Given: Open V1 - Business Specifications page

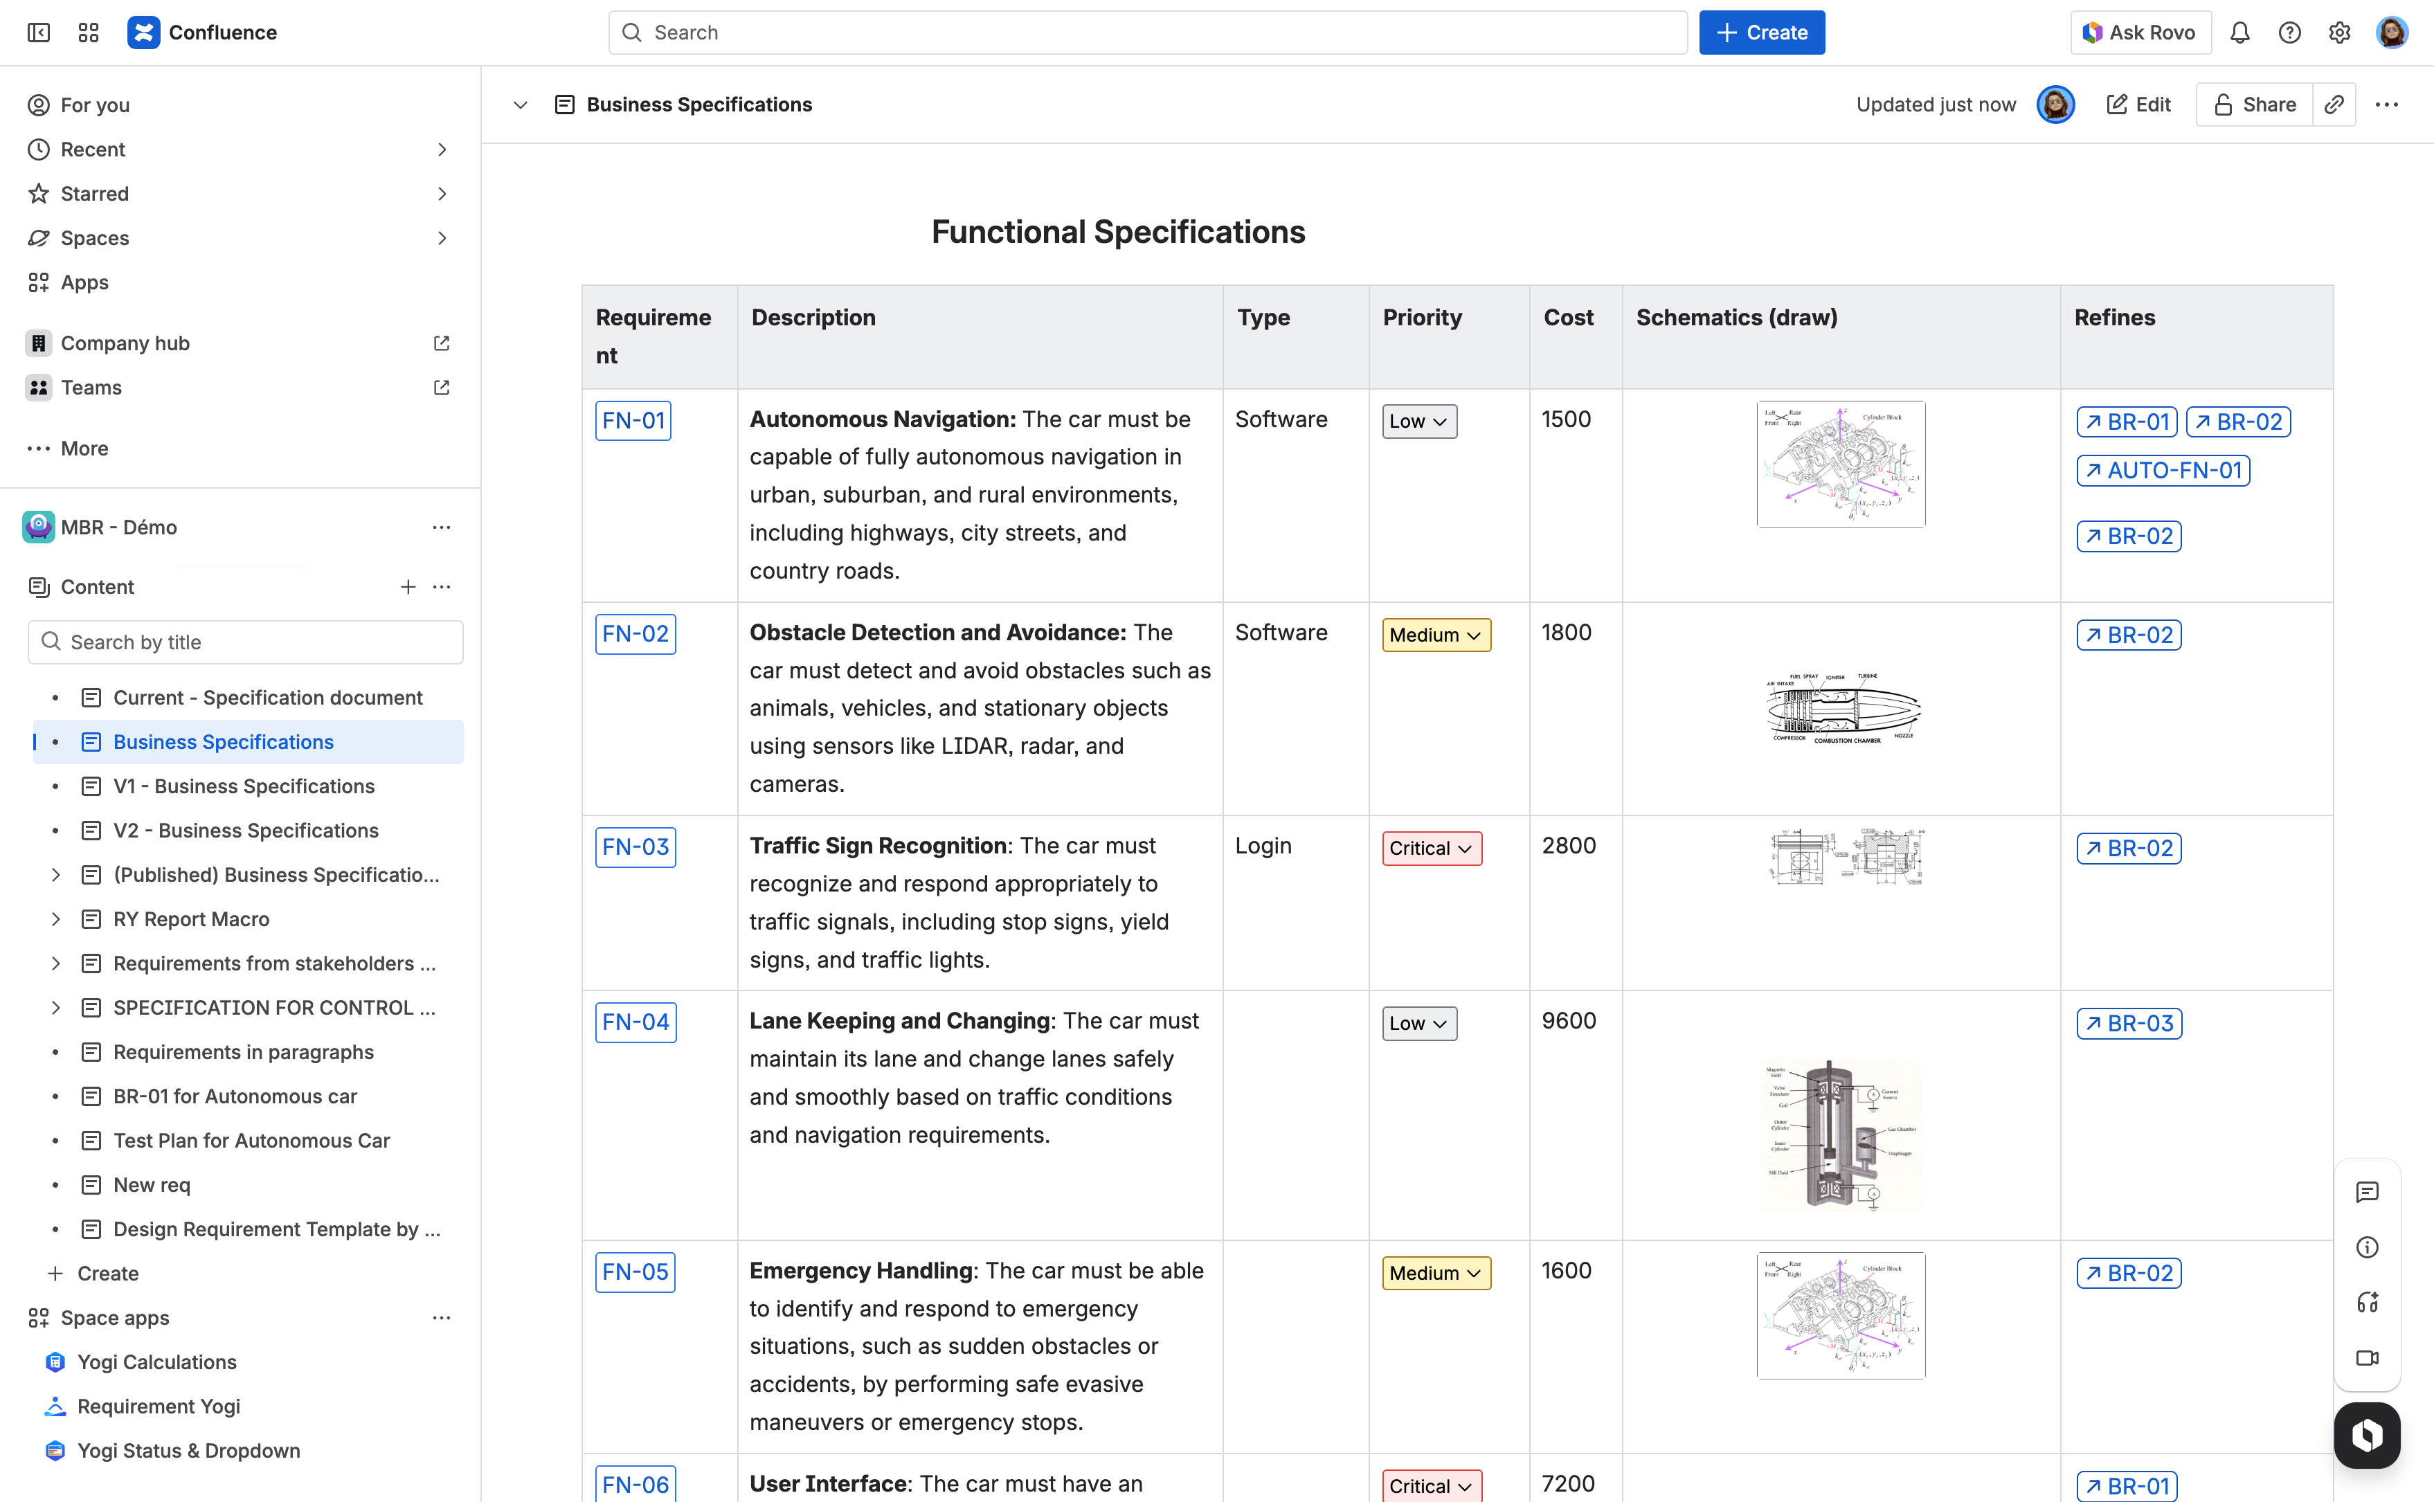Looking at the screenshot, I should (x=244, y=787).
